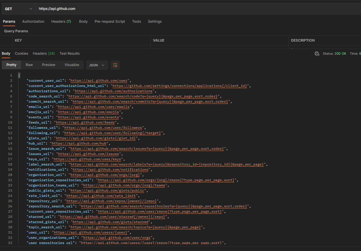Select the Visualize view button
The width and height of the screenshot is (361, 251).
pos(72,65)
